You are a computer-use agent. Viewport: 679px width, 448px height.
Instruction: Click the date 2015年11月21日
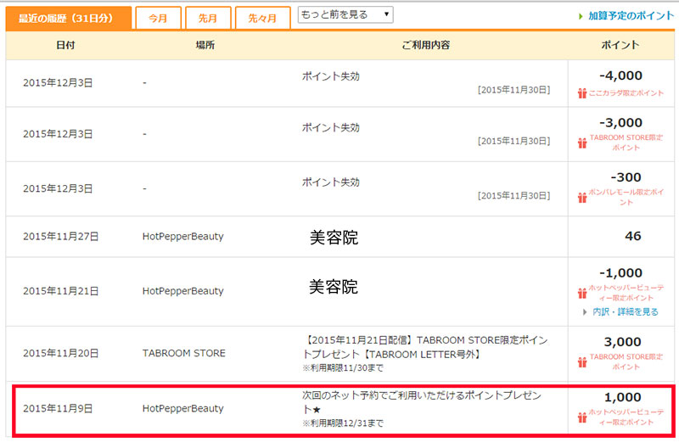(60, 291)
